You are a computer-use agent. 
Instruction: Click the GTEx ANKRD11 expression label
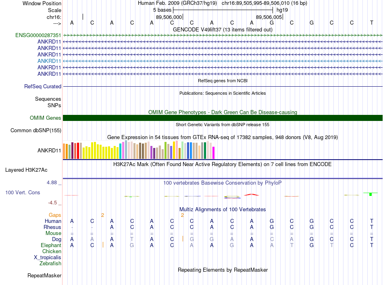[x=49, y=150]
